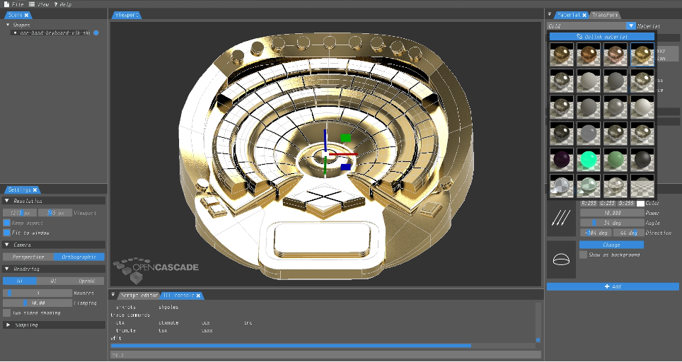
Task: Open the Gold material dropdown arrow
Action: pyautogui.click(x=631, y=25)
